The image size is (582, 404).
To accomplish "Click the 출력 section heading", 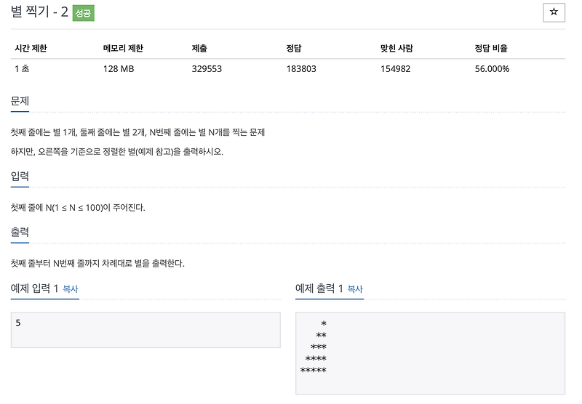I will coord(20,232).
